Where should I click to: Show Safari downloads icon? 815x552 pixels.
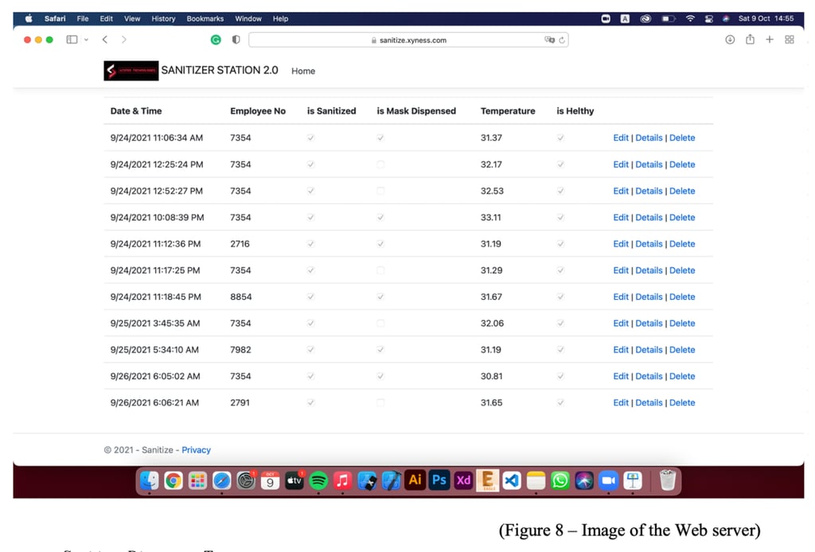pyautogui.click(x=731, y=40)
